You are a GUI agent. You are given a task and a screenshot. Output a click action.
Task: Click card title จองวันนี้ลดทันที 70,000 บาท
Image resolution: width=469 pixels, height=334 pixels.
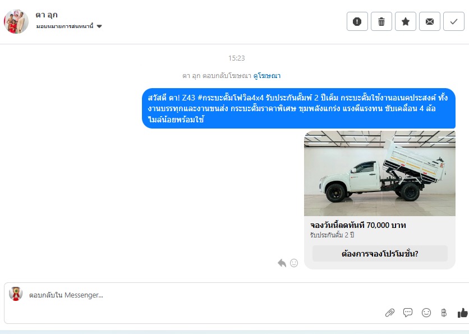point(358,225)
